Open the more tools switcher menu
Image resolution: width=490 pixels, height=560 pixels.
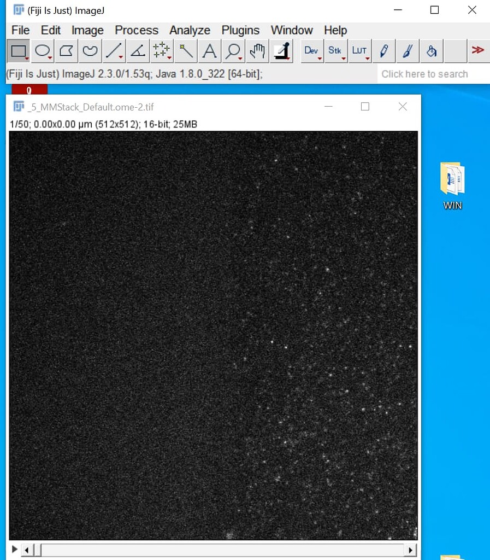pos(479,51)
